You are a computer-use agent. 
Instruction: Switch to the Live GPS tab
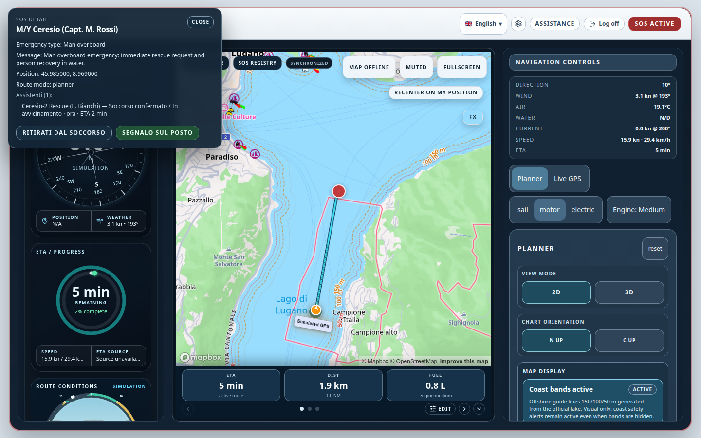(568, 179)
